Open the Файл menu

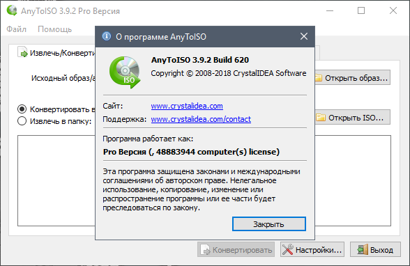pyautogui.click(x=17, y=29)
